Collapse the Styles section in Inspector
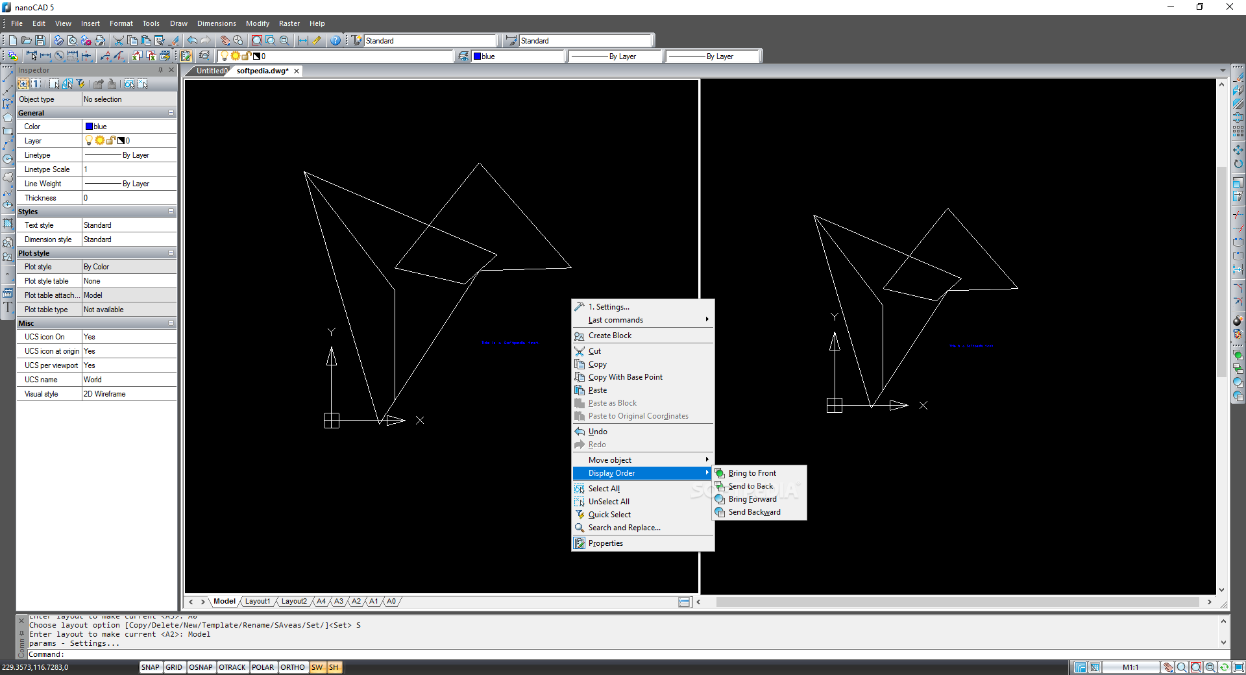Screen dimensions: 1246x675 tap(171, 212)
